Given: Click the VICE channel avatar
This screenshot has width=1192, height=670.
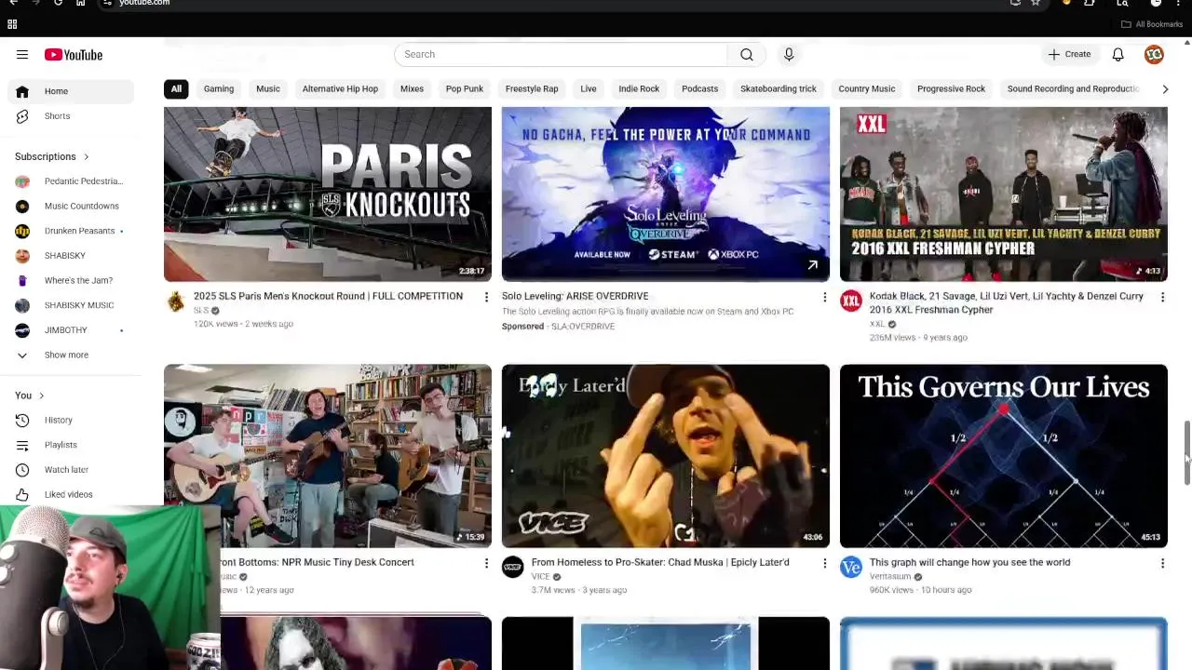Looking at the screenshot, I should [513, 567].
